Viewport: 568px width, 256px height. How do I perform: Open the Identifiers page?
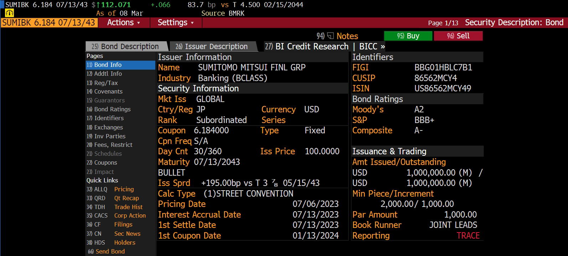coord(120,118)
